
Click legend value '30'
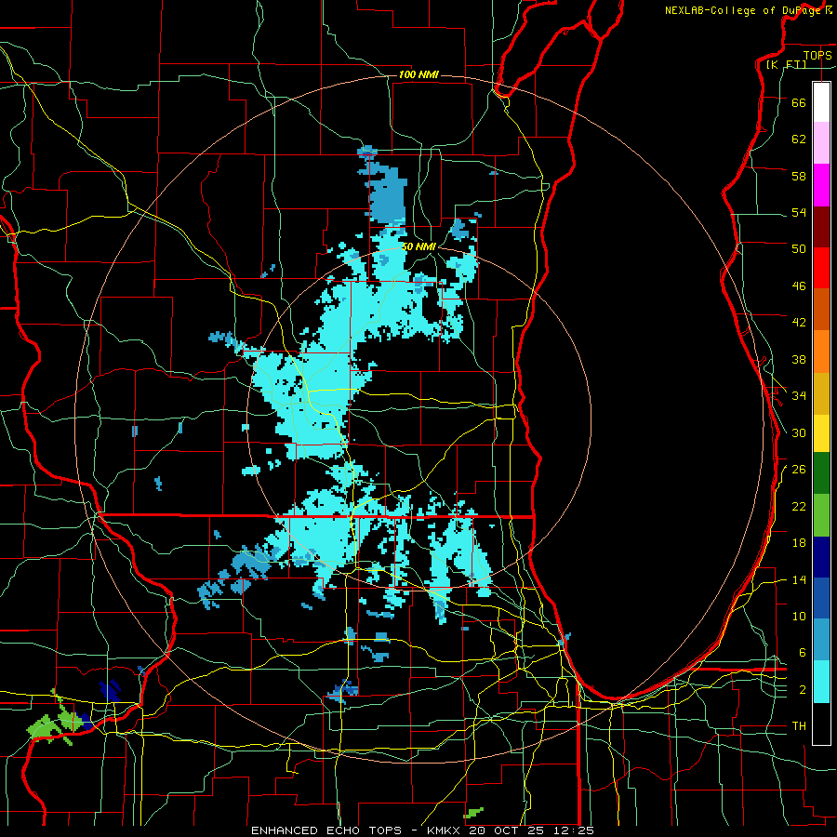coord(799,432)
